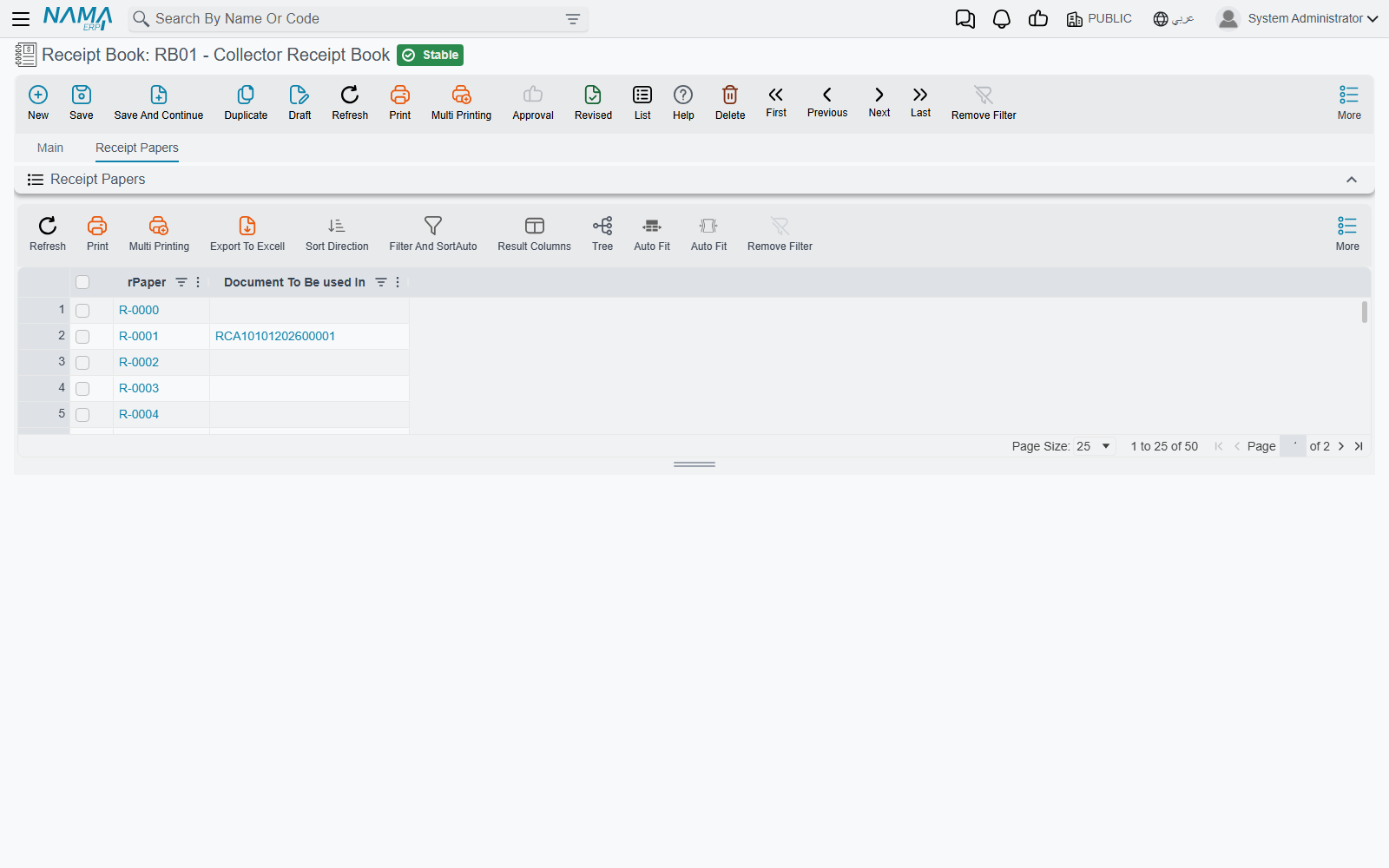
Task: Open Filter And SortAuto
Action: click(x=433, y=234)
